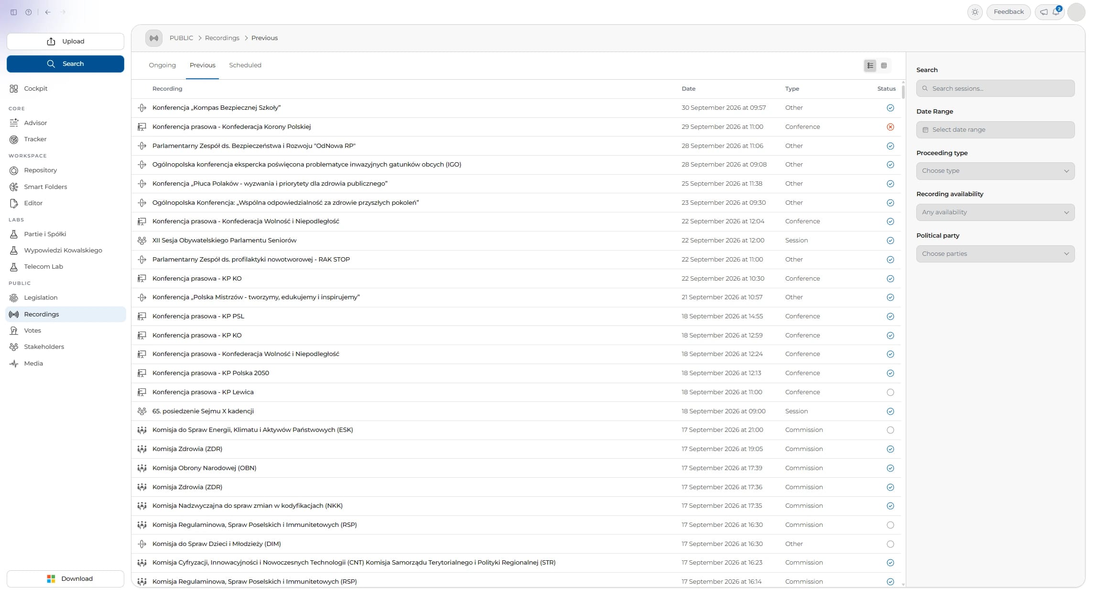The height and width of the screenshot is (598, 1096).
Task: Open Advisor in the sidebar
Action: (65, 123)
